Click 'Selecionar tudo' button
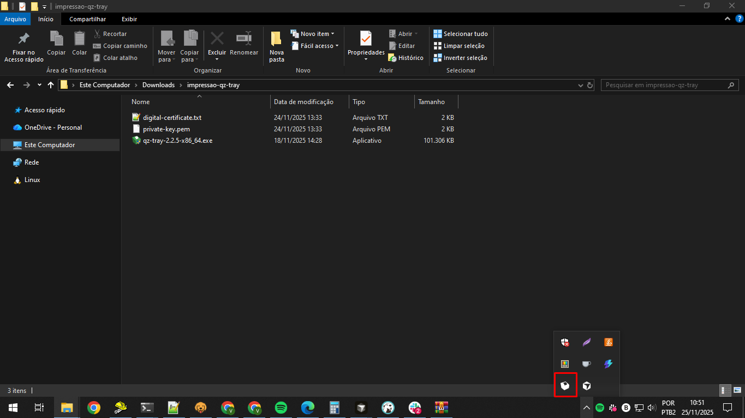745x418 pixels. [x=461, y=34]
